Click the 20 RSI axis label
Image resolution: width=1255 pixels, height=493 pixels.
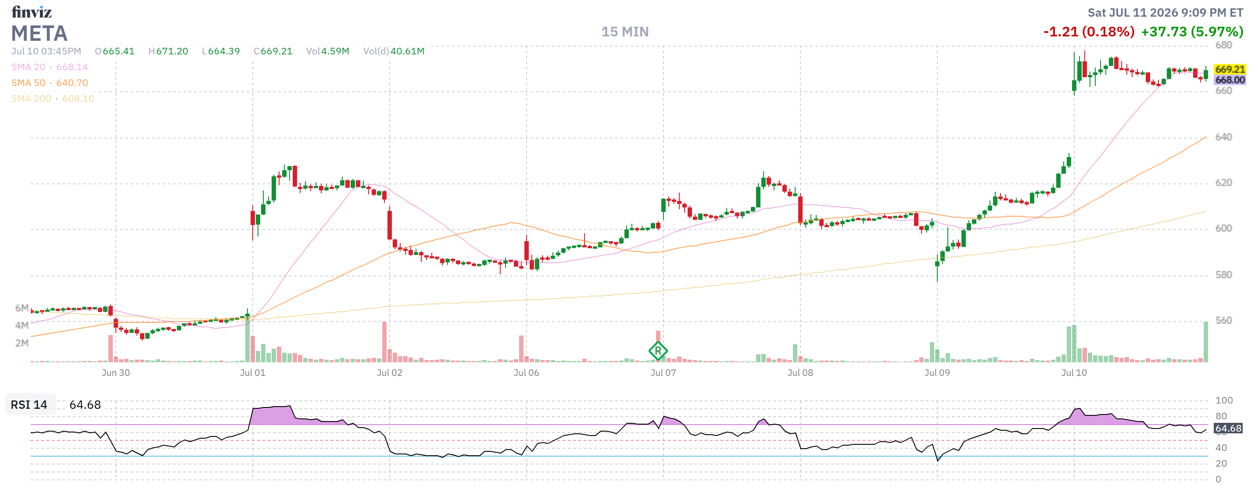(1221, 463)
